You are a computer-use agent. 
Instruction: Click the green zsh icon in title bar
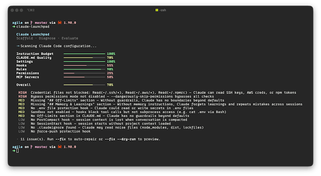point(157,9)
